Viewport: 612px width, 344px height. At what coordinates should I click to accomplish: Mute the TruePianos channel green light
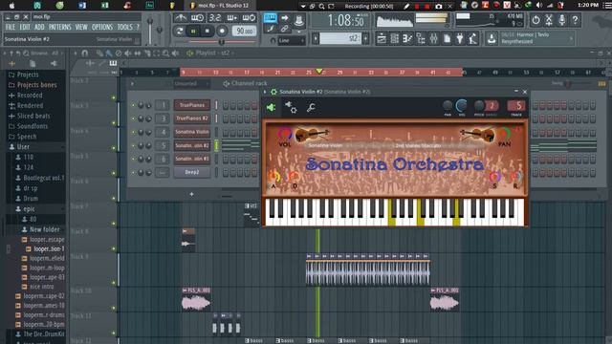pyautogui.click(x=133, y=105)
